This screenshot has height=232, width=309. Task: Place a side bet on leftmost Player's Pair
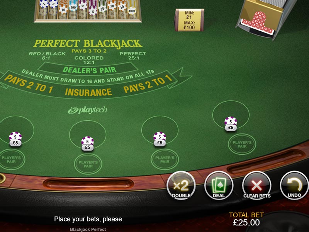12,160
